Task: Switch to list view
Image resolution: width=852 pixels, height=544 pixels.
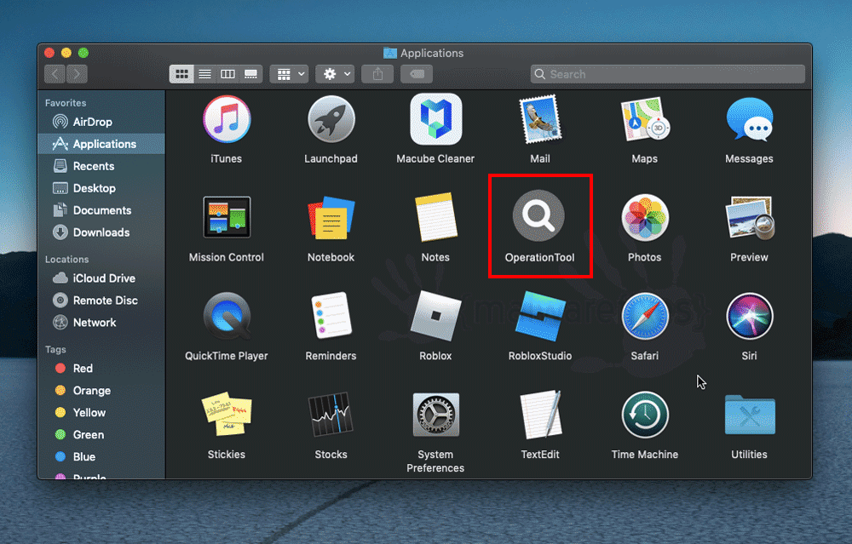Action: coord(204,74)
